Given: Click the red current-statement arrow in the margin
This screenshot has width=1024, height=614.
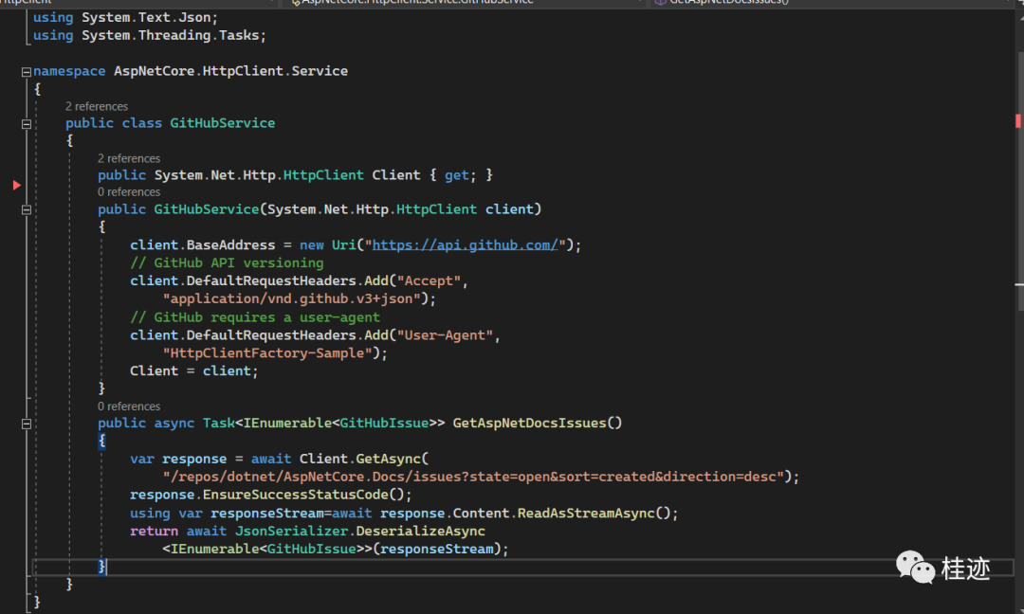Looking at the screenshot, I should [16, 186].
